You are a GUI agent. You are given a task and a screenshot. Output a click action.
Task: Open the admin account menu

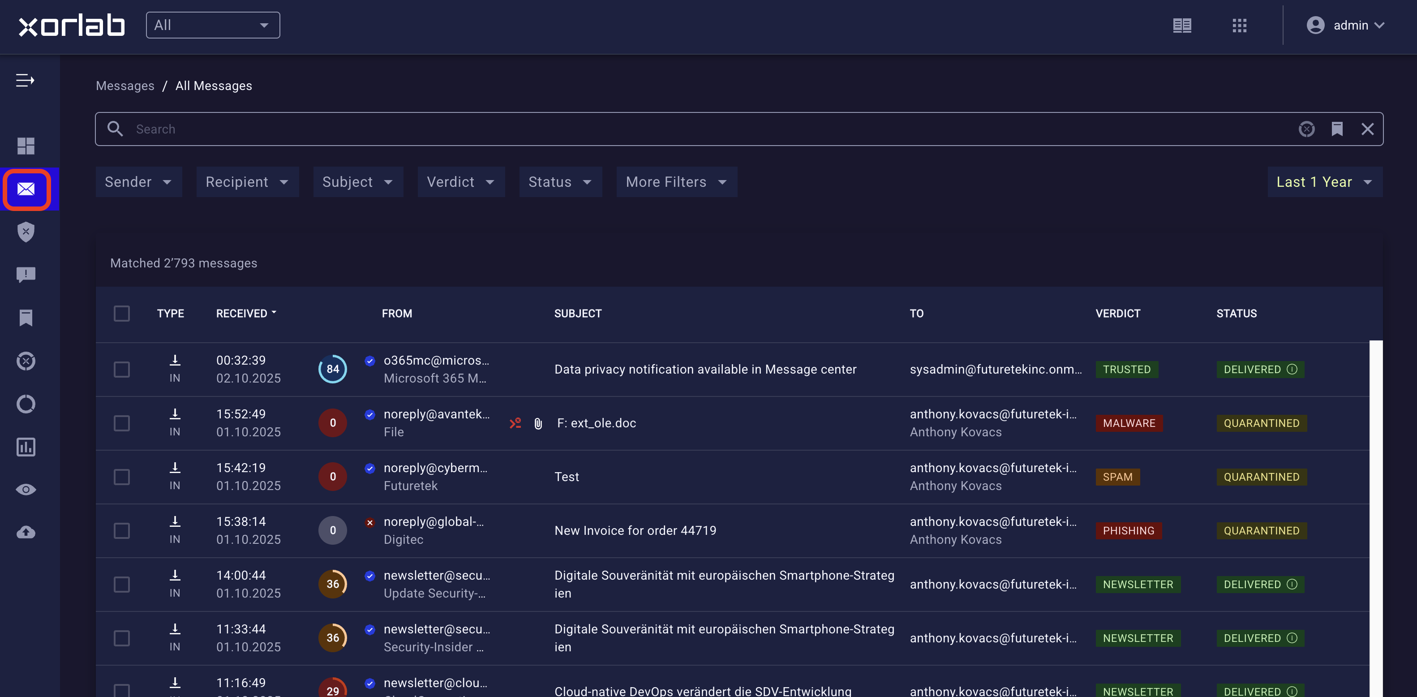(x=1345, y=25)
